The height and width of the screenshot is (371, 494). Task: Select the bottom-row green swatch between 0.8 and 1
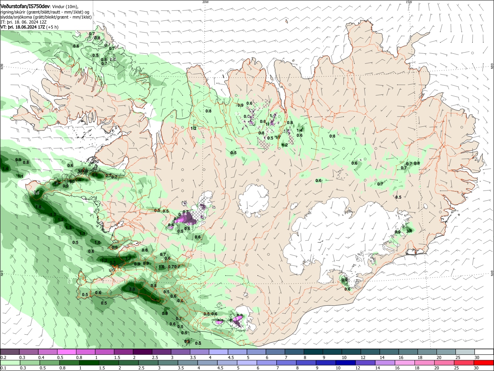69,362
